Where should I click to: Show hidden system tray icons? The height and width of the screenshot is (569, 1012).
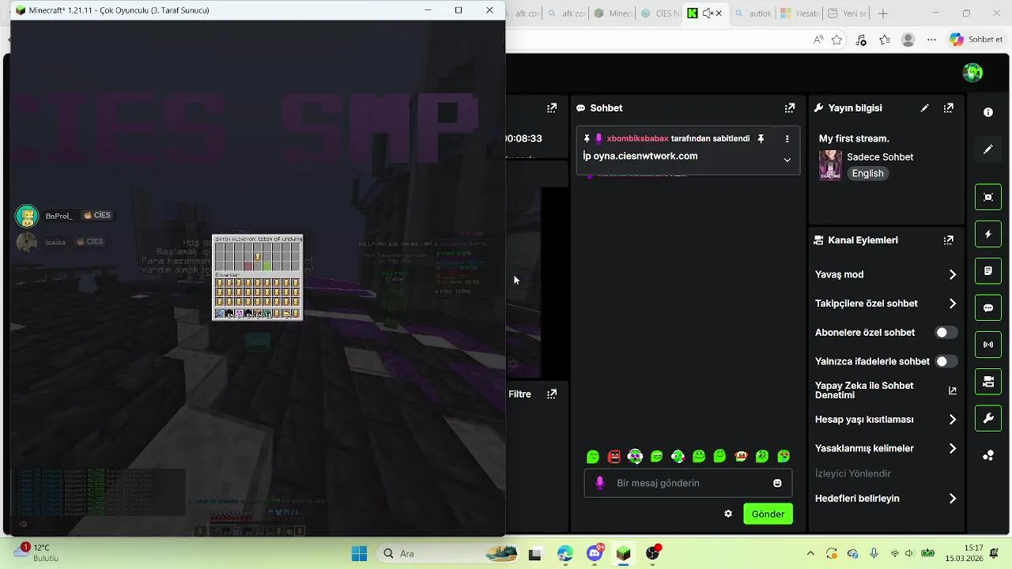tap(810, 553)
